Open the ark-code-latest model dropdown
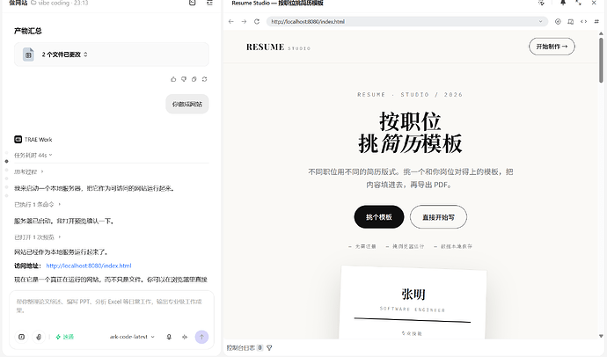The height and width of the screenshot is (357, 607). [132, 337]
